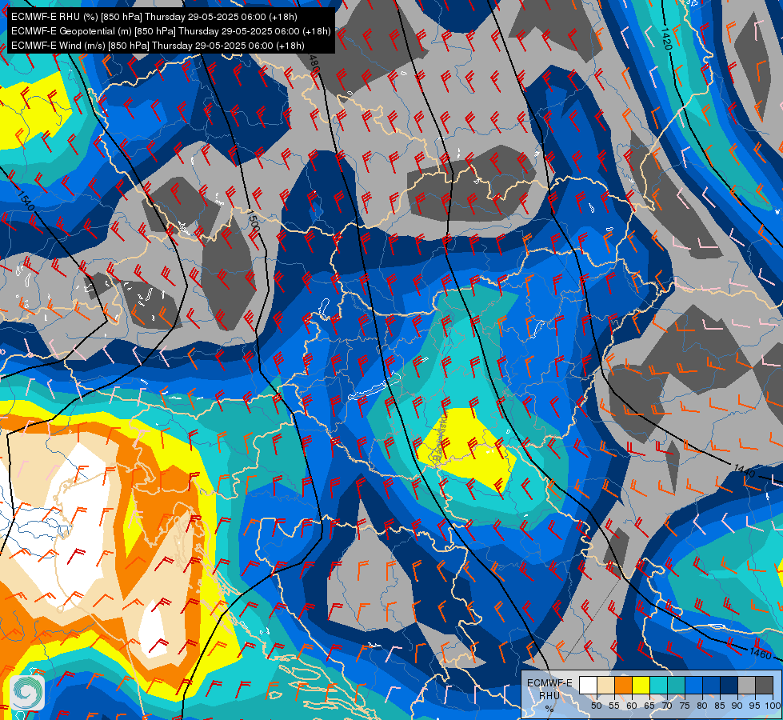Select the light gray 90–95% legend swatch

coord(746,685)
